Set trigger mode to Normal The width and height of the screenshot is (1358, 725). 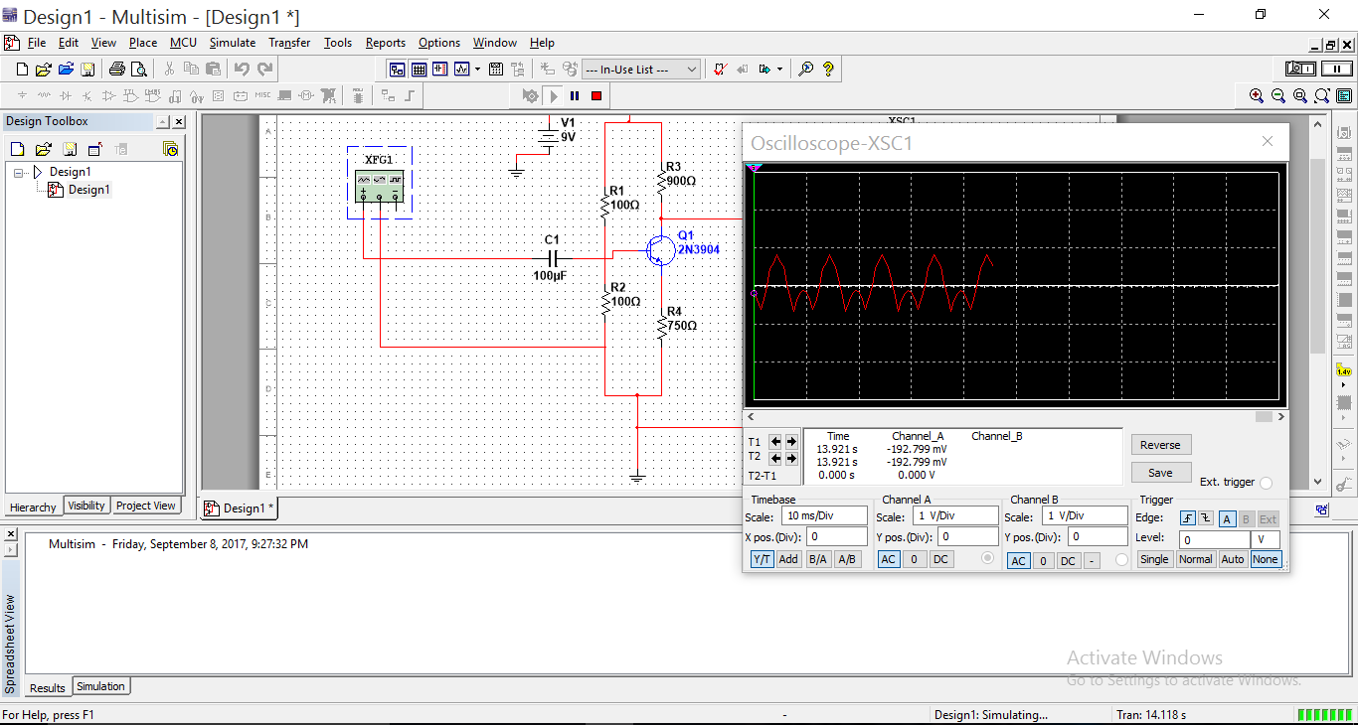1196,559
